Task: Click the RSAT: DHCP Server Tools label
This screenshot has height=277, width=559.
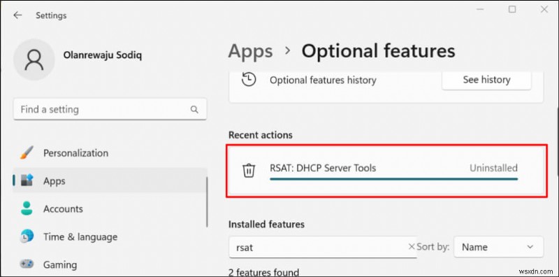Action: pyautogui.click(x=323, y=168)
